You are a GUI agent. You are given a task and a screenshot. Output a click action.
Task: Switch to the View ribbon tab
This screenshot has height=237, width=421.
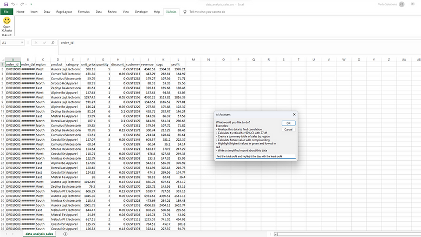click(126, 12)
